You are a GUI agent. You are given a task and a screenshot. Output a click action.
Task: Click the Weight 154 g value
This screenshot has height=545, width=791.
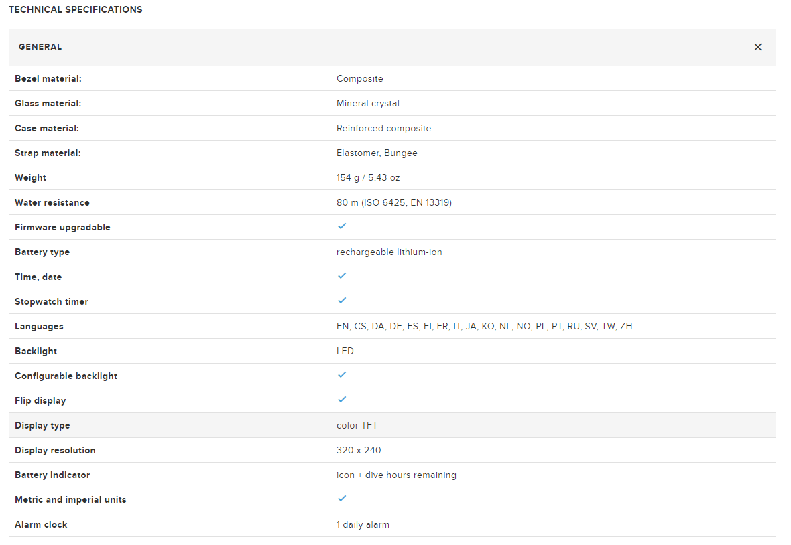pos(368,178)
